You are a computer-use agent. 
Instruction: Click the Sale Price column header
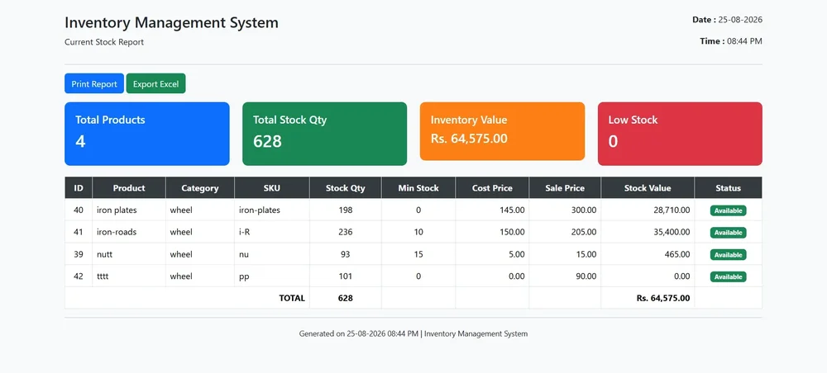click(x=565, y=188)
